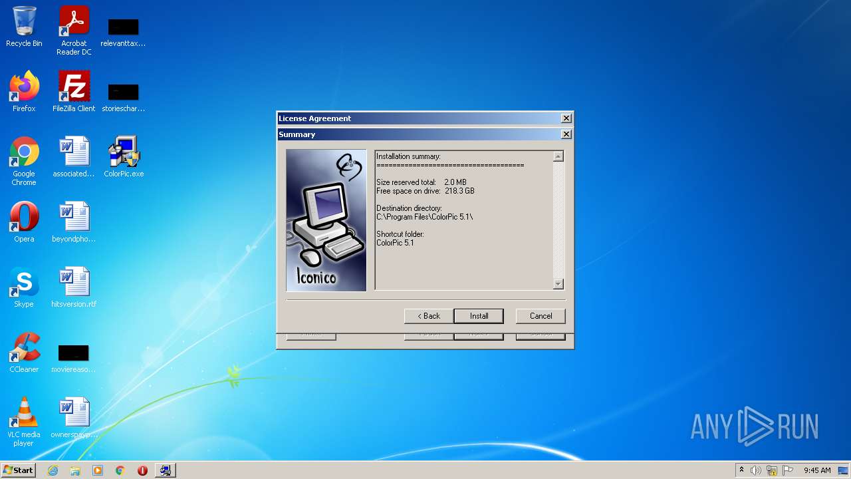Click the 'Free space on drive' line
851x479 pixels.
point(425,191)
